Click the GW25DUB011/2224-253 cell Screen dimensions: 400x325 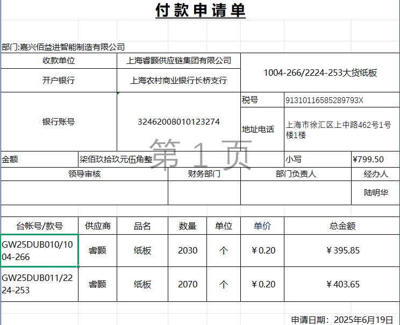coord(39,284)
